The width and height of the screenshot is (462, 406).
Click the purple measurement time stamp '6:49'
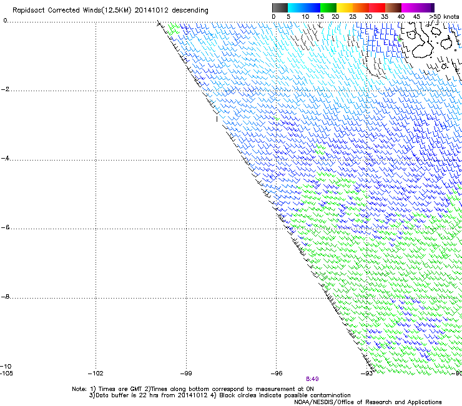coord(312,379)
